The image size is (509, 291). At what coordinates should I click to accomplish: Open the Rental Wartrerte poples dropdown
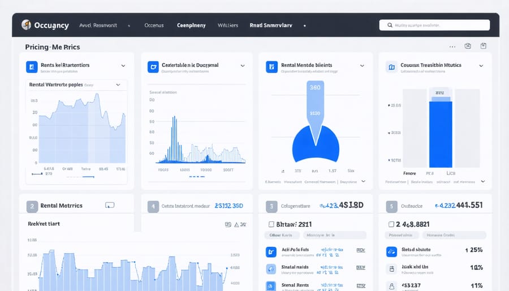point(118,85)
